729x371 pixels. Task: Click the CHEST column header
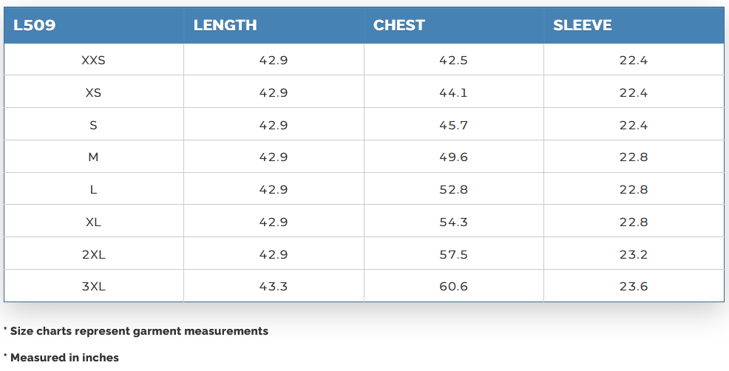(399, 25)
